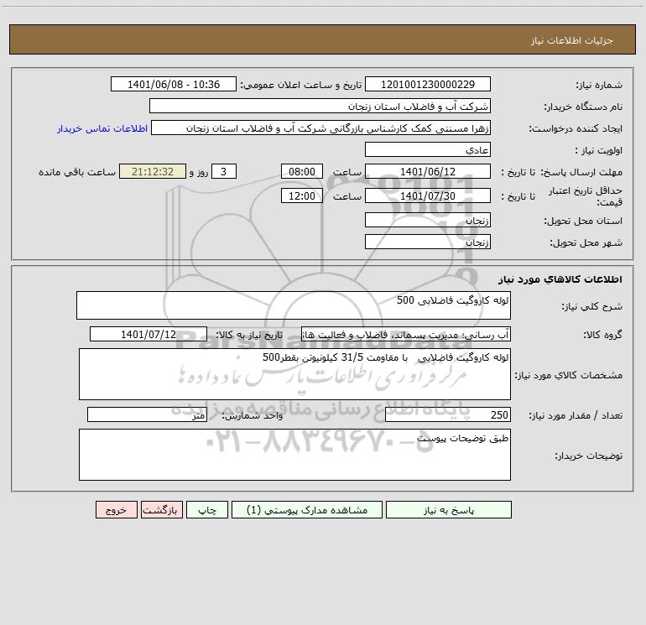Image resolution: width=646 pixels, height=625 pixels.
Task: Open 'مشاهده مدارک پیوستی (1)' attachments
Action: (x=307, y=510)
